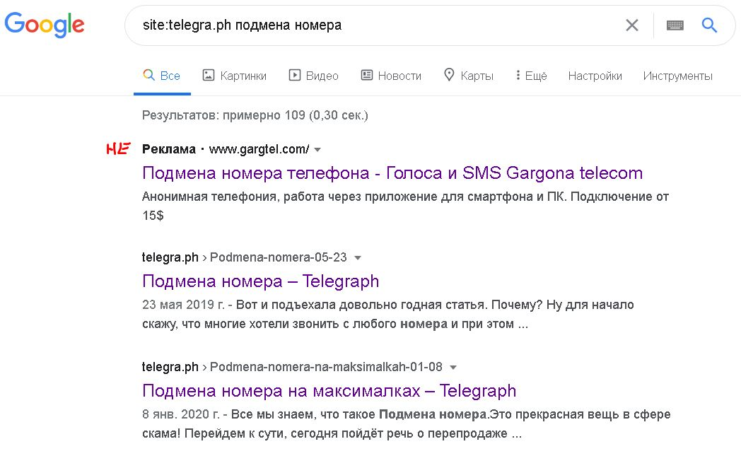Open the Подмена номера – Telegraph result
This screenshot has width=741, height=456.
[x=260, y=281]
